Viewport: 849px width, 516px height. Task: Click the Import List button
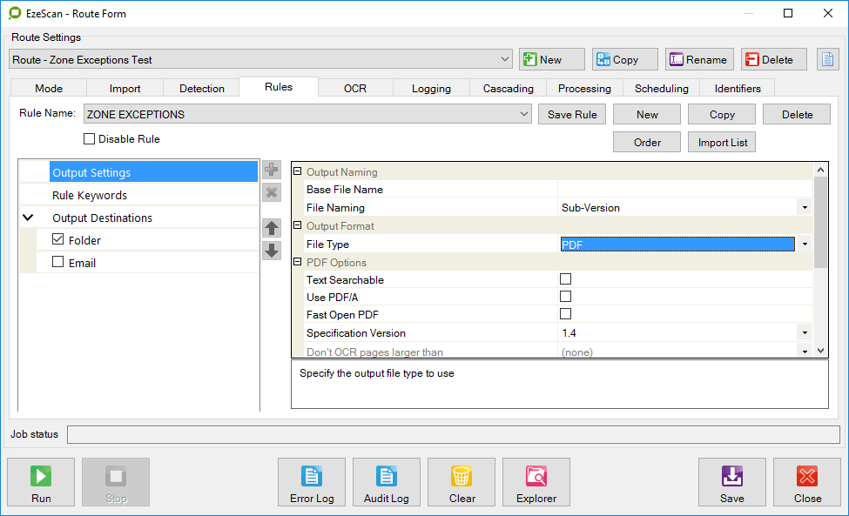click(722, 143)
